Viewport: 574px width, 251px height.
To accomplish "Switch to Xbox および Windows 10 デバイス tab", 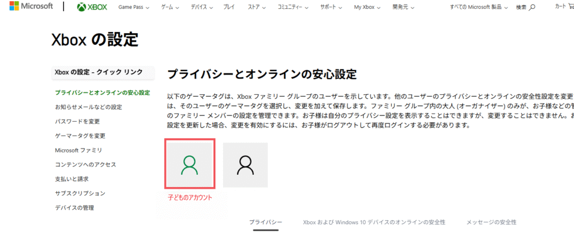I will point(374,222).
